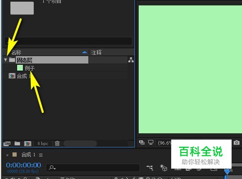Collapse the 固态层 folder triangle
The image size is (242, 179).
point(5,60)
